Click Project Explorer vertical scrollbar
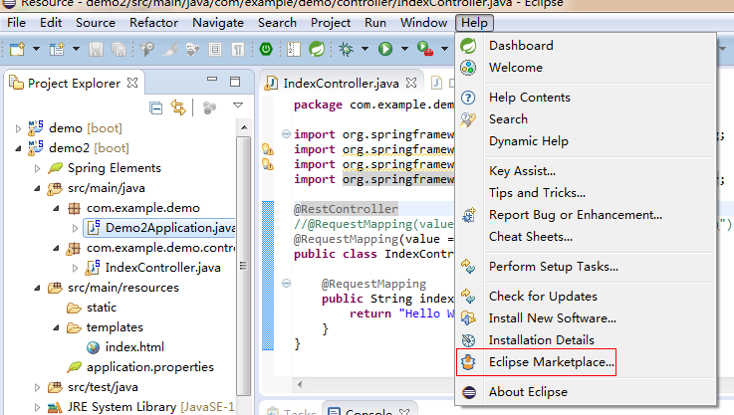The width and height of the screenshot is (734, 415). point(243,266)
